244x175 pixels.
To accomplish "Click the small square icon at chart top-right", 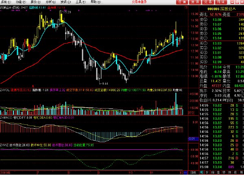I will coord(186,7).
